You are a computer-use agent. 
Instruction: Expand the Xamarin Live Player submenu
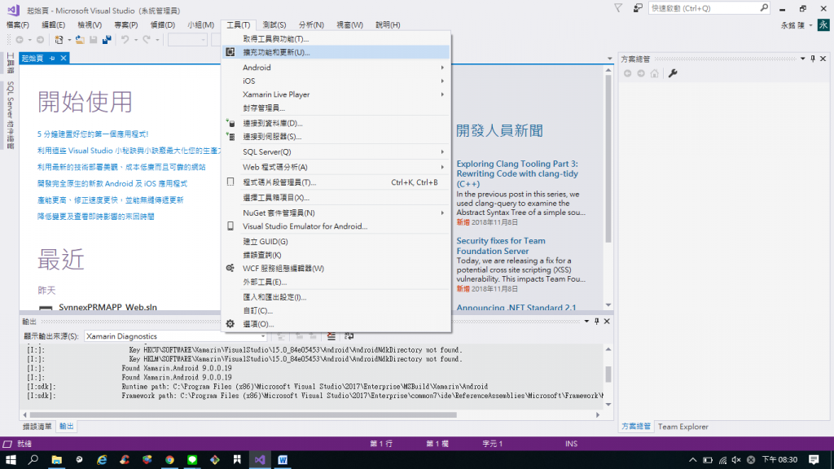[x=336, y=94]
